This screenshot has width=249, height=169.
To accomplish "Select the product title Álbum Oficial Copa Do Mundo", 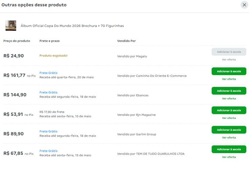I will [72, 26].
